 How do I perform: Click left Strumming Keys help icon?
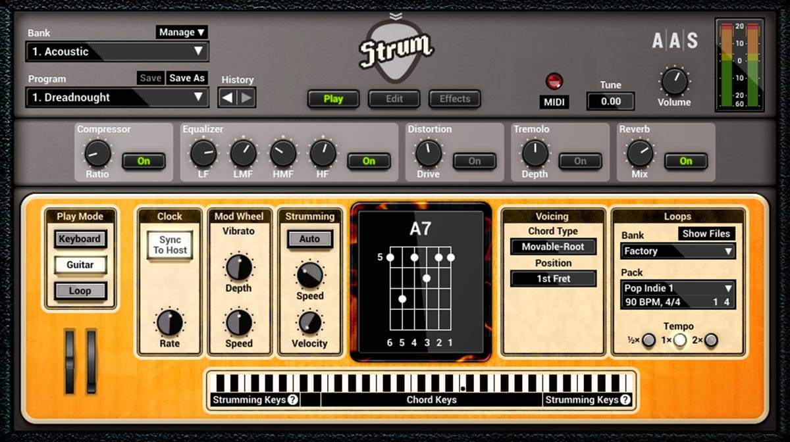click(293, 399)
